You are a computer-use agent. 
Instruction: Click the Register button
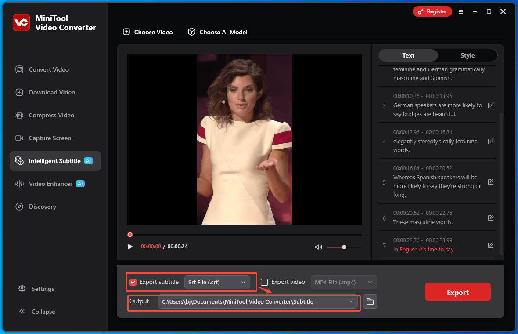[x=432, y=11]
